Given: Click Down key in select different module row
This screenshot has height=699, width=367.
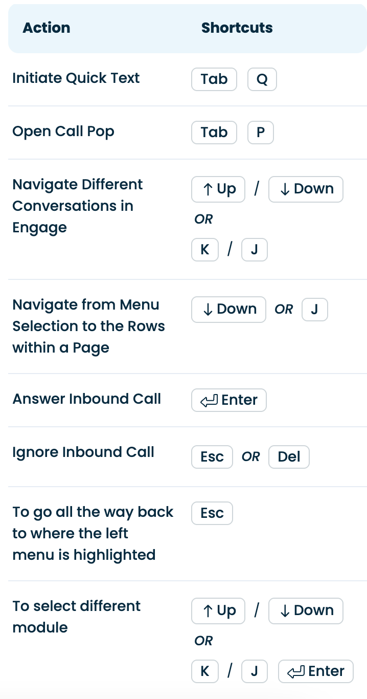Looking at the screenshot, I should pyautogui.click(x=306, y=611).
